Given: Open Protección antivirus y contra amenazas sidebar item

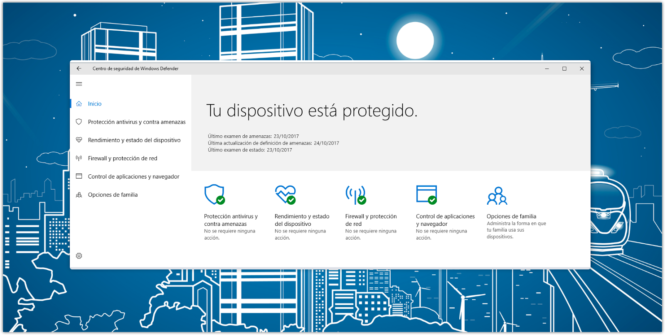Looking at the screenshot, I should point(137,122).
